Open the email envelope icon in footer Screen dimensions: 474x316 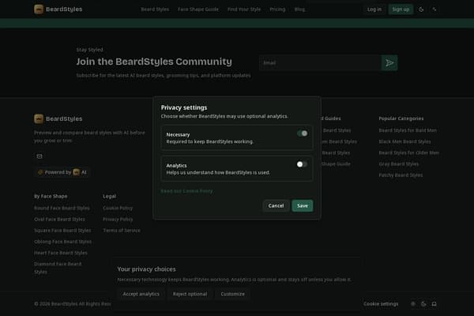(39, 156)
